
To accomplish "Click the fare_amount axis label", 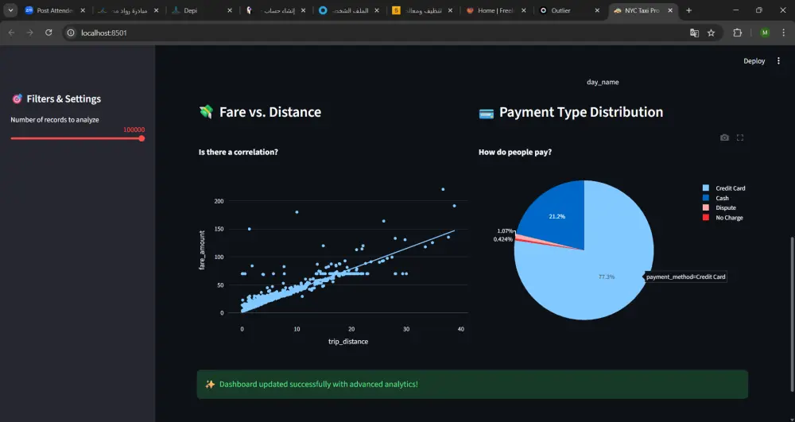I will pyautogui.click(x=202, y=250).
